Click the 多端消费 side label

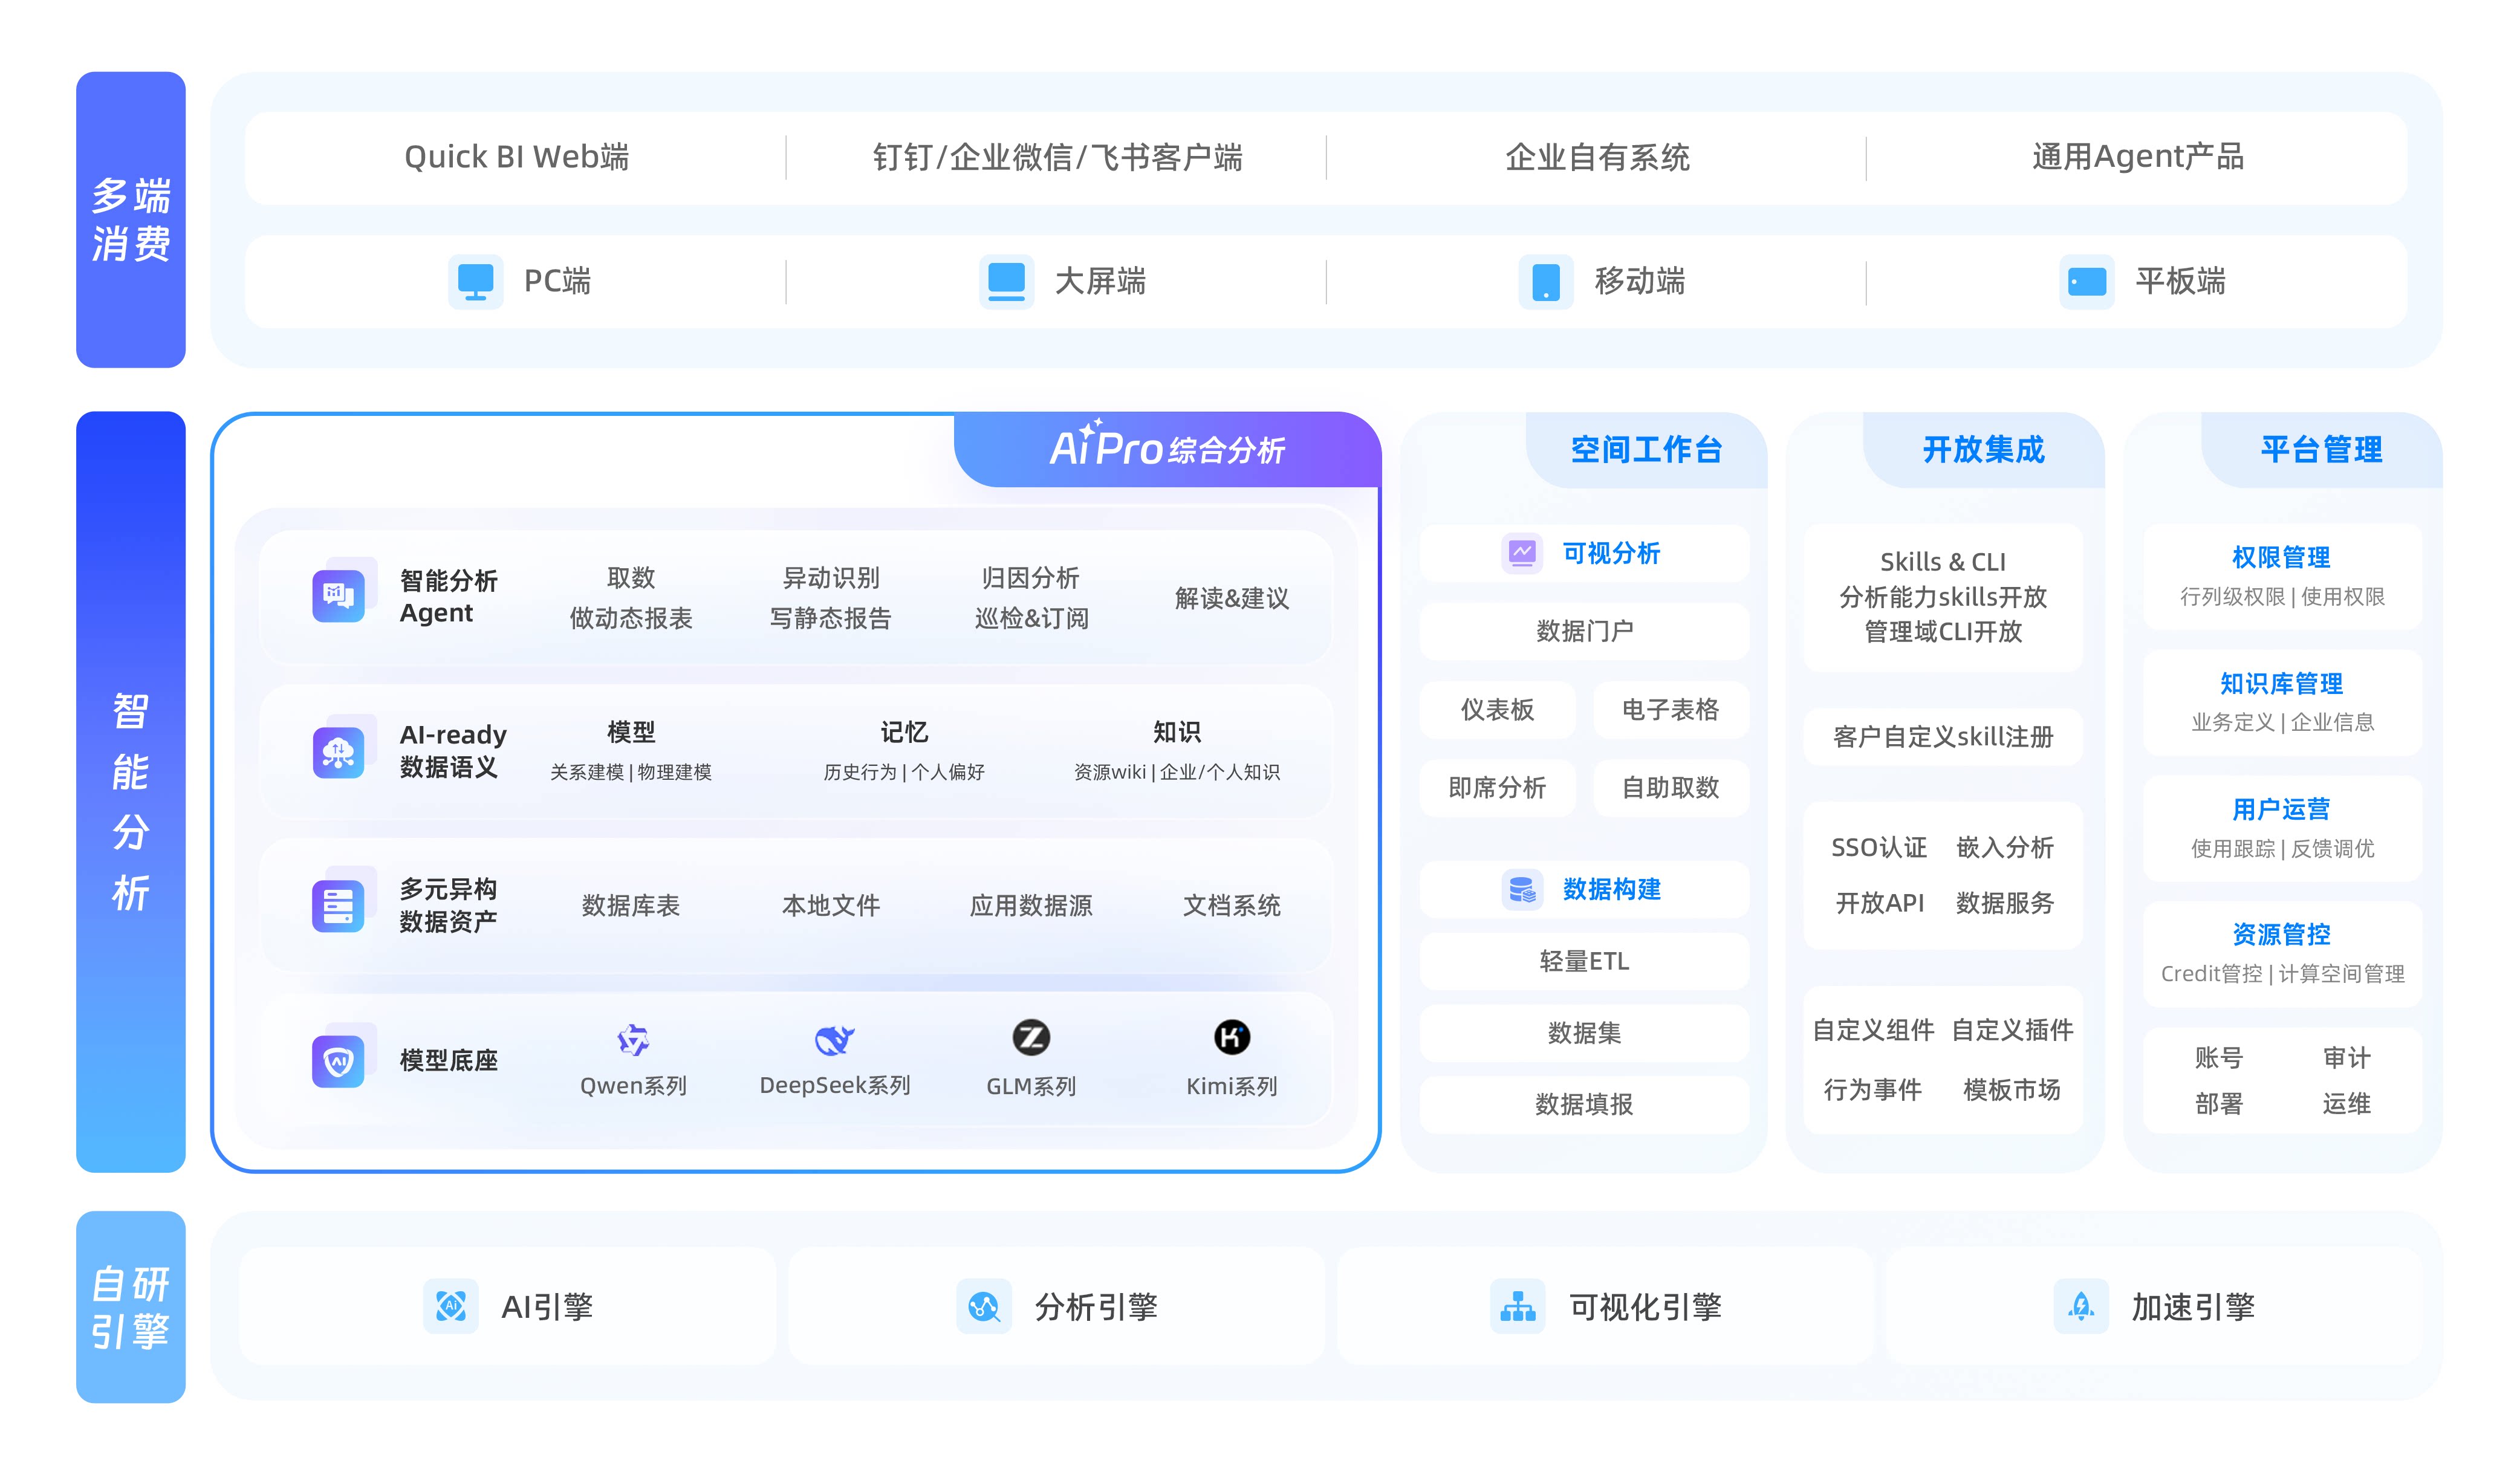tap(131, 220)
